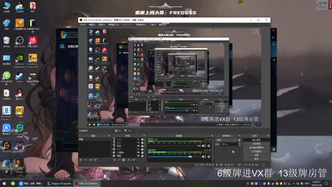
Task: Float the 转场特效 dock using its header icon
Action: point(240,136)
